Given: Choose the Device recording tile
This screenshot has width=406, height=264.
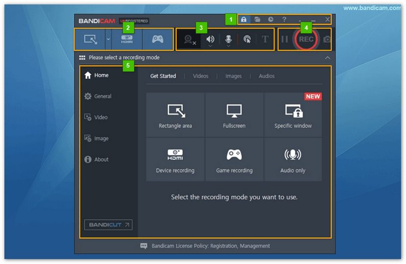Looking at the screenshot, I should tap(175, 159).
